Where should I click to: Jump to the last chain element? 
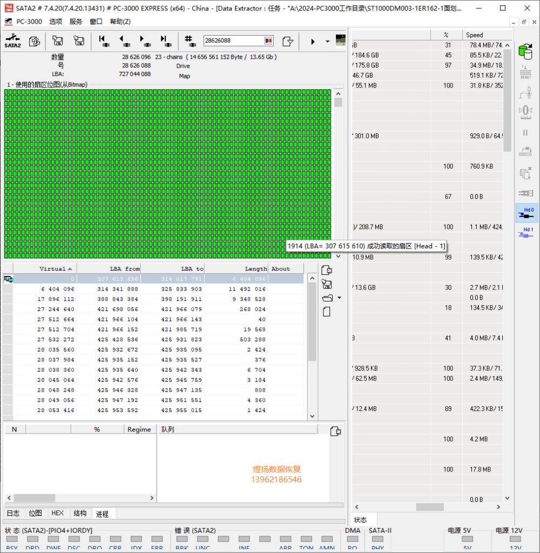165,41
